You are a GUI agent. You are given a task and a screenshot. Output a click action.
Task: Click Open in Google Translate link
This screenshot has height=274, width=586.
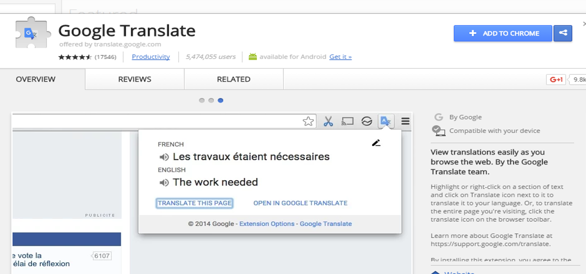point(300,203)
